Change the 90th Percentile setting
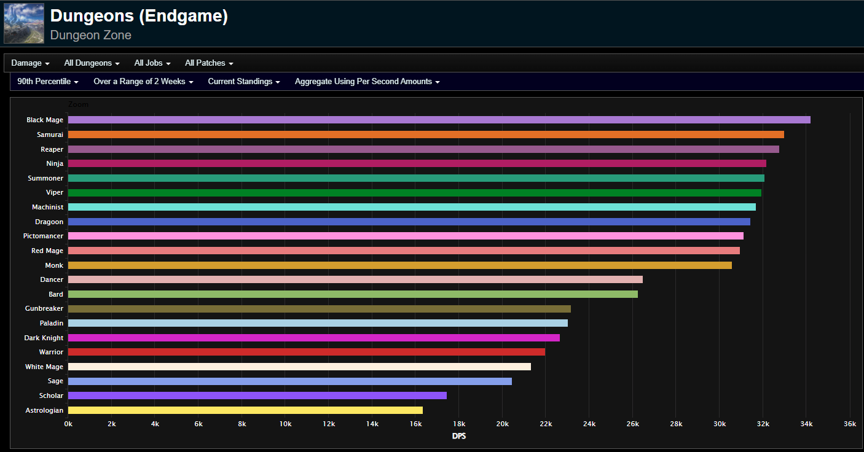This screenshot has width=864, height=452. point(48,82)
